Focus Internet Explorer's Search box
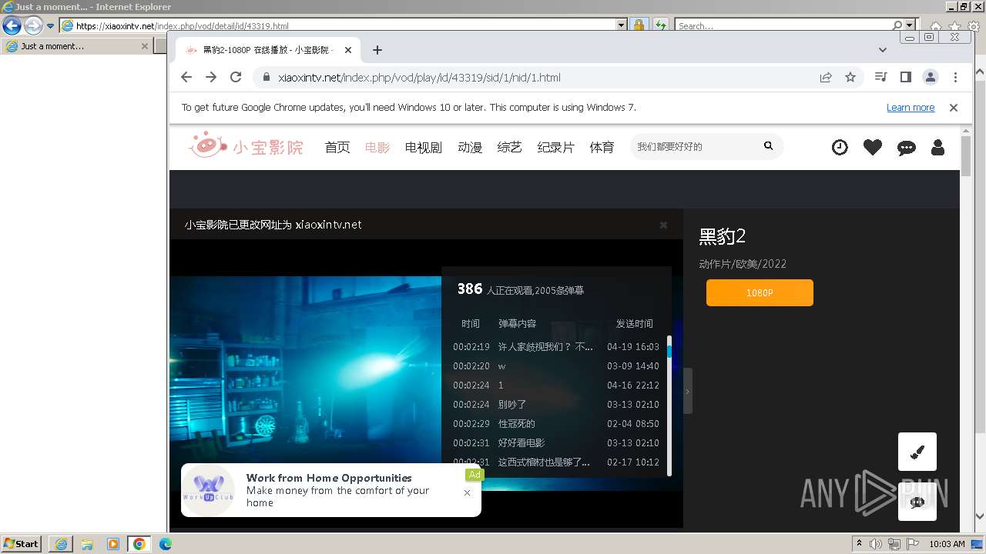The image size is (986, 554). pos(783,25)
